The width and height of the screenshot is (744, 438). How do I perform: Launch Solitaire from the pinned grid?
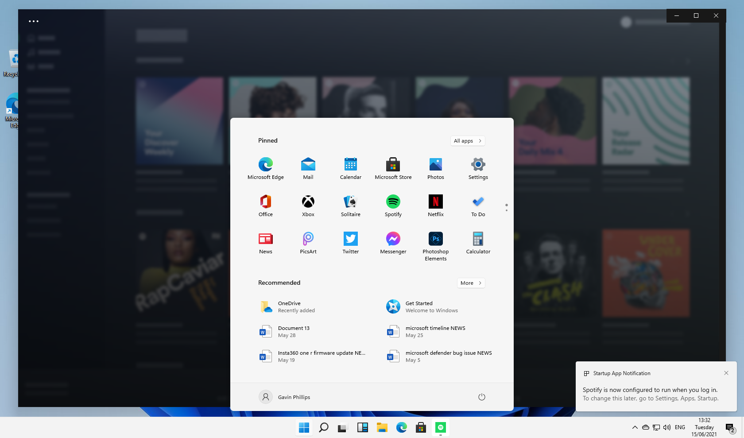(350, 205)
